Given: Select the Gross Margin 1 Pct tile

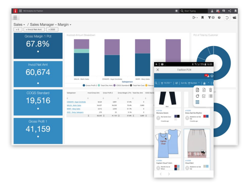Looking at the screenshot, I should pyautogui.click(x=38, y=46).
